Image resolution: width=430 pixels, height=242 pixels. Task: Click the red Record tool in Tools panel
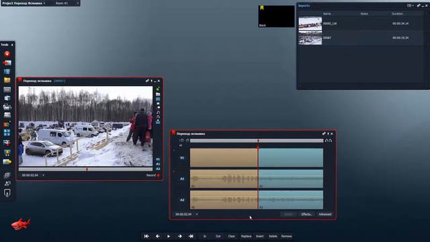click(x=7, y=54)
